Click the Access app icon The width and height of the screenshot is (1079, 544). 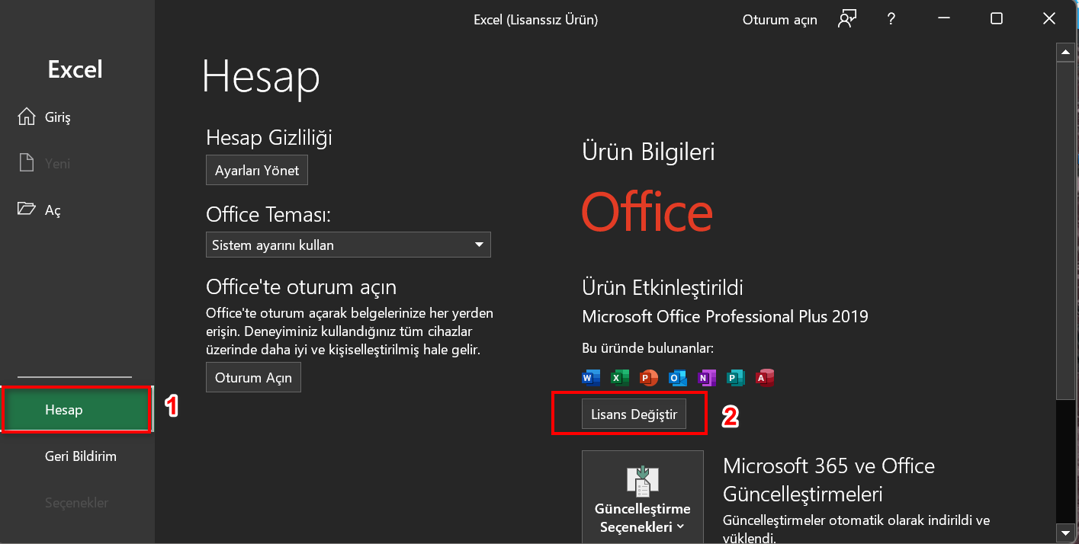coord(765,377)
